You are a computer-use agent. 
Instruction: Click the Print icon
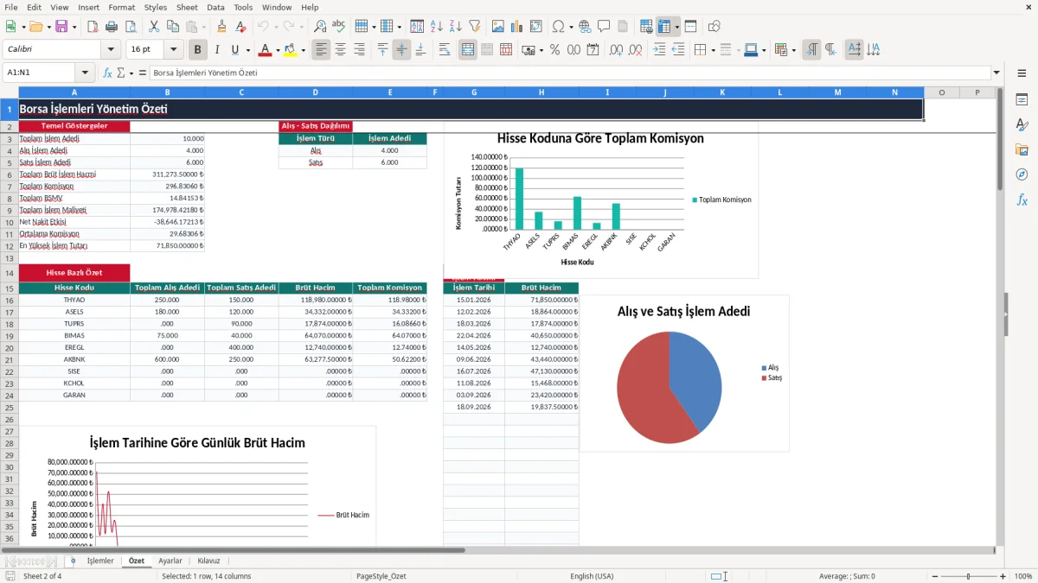click(x=110, y=27)
